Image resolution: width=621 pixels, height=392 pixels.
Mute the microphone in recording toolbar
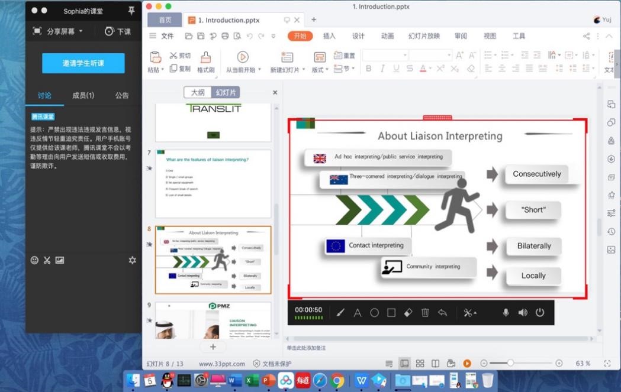tap(506, 313)
